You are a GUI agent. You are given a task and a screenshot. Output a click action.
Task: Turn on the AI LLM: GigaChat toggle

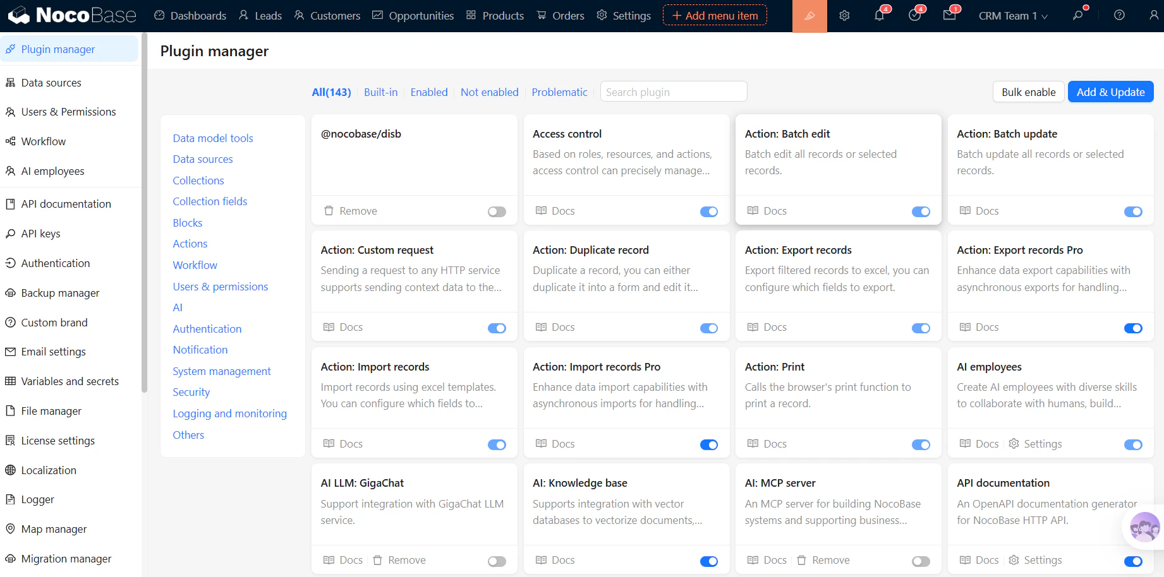(x=497, y=561)
